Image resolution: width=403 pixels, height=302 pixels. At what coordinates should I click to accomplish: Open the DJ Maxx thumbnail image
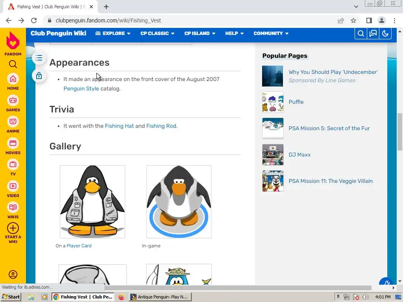[x=273, y=155]
